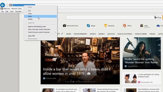This screenshot has height=92, width=163.
Task: Go to the FOOD & DRINK section
Action: (x=141, y=34)
